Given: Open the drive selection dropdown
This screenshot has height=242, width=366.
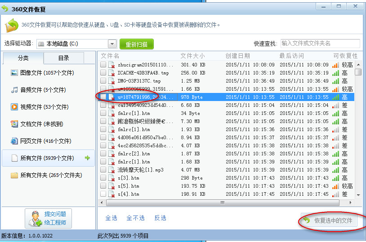Looking at the screenshot, I should [112, 44].
